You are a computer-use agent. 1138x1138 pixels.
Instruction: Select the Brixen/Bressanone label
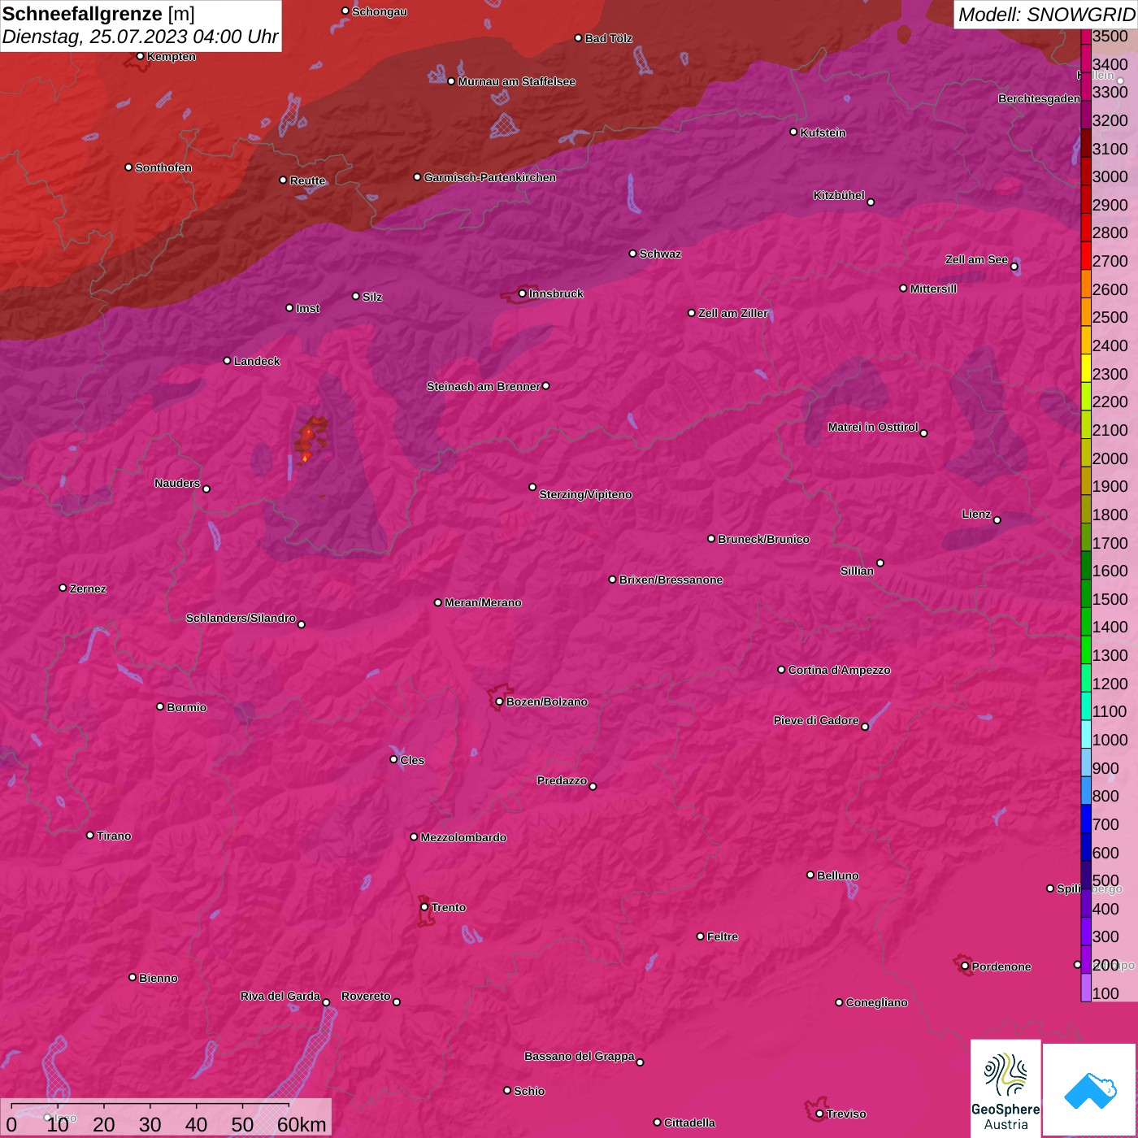pyautogui.click(x=671, y=580)
